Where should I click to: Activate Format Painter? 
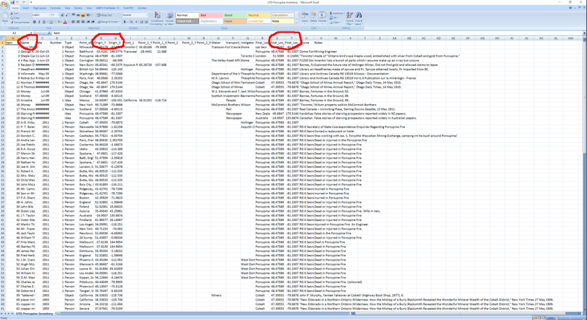[19, 22]
